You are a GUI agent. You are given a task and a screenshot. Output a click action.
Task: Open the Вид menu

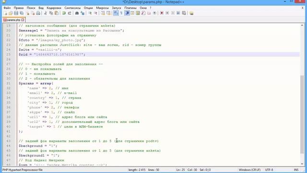point(41,8)
